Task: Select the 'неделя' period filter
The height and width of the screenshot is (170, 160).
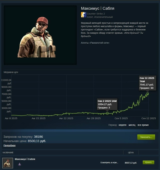Action: click(122, 125)
